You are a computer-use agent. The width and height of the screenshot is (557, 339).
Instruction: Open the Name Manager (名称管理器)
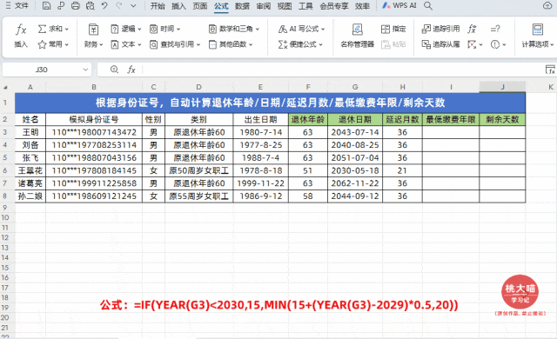(x=358, y=36)
